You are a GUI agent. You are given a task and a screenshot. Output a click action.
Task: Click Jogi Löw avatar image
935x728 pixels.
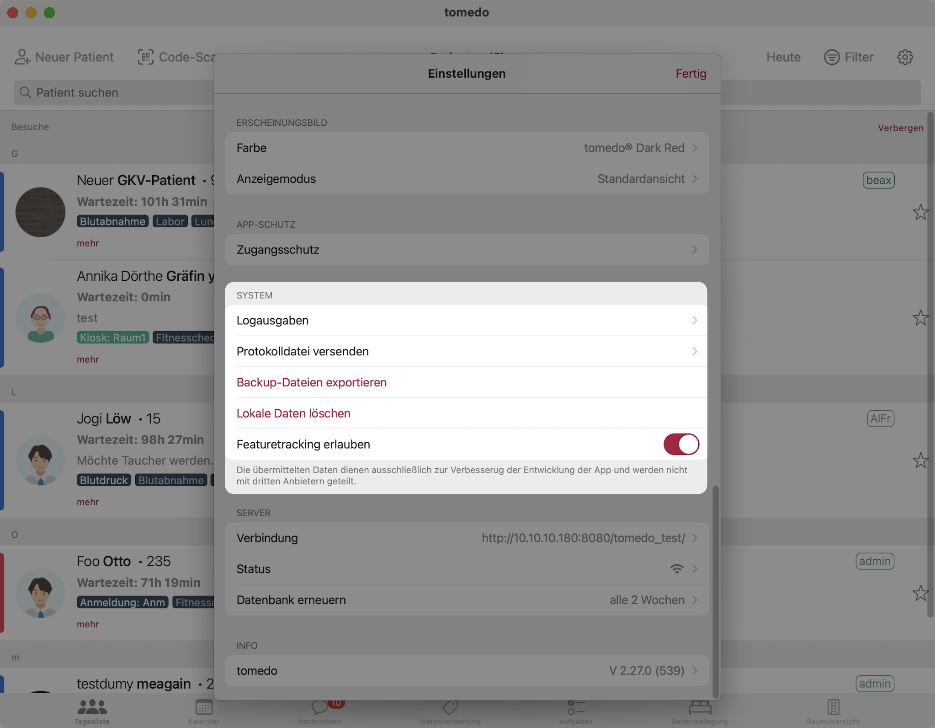(x=40, y=460)
